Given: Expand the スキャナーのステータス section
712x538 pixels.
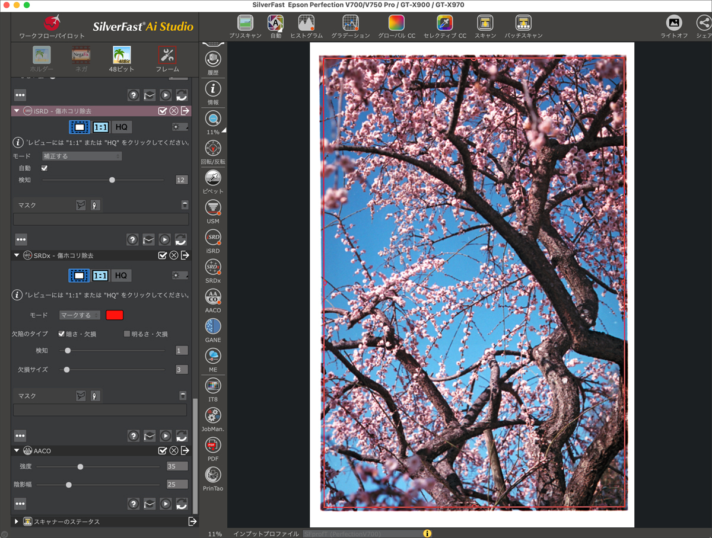Looking at the screenshot, I should click(x=17, y=521).
